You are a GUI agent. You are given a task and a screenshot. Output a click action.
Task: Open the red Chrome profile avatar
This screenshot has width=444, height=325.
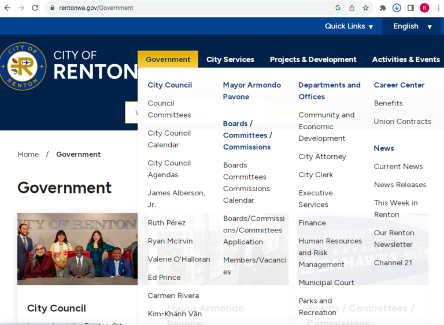tap(424, 8)
